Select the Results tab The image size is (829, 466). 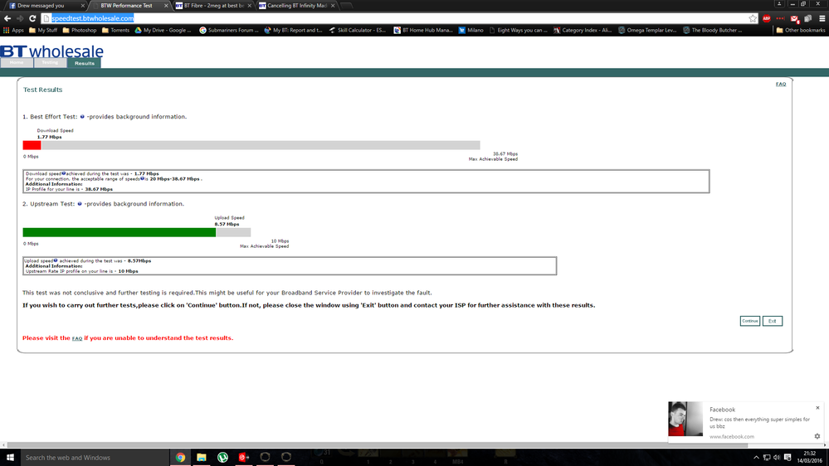pyautogui.click(x=84, y=63)
